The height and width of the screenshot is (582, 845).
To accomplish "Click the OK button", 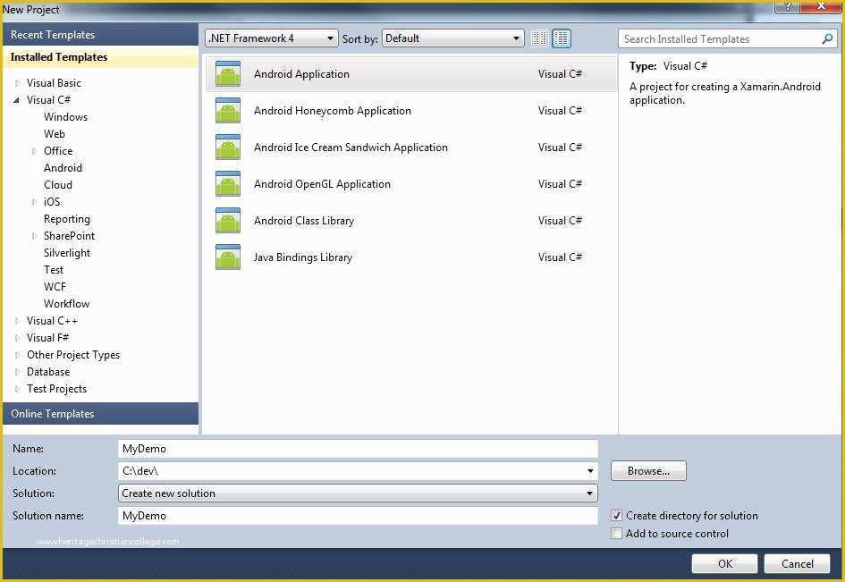I will pos(724,564).
